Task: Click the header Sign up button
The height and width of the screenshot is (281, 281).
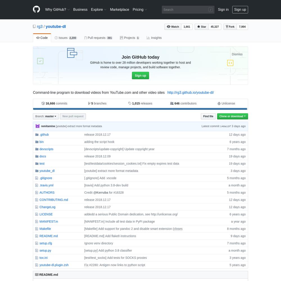Action: point(240,10)
